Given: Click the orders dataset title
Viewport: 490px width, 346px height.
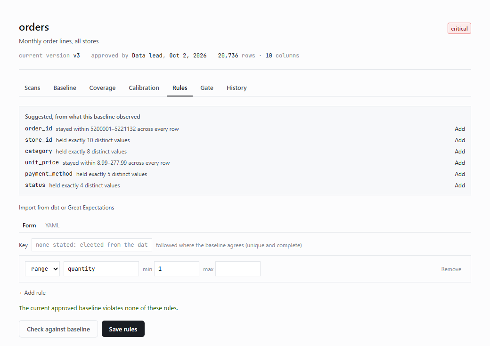Looking at the screenshot, I should 34,27.
